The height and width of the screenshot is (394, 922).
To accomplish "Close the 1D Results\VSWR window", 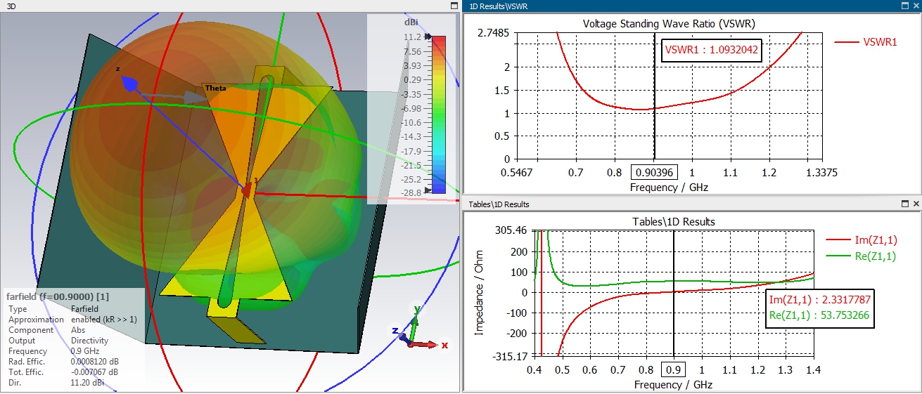I will click(x=916, y=5).
